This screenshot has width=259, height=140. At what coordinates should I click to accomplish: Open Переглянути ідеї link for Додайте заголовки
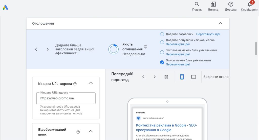pyautogui.click(x=208, y=34)
